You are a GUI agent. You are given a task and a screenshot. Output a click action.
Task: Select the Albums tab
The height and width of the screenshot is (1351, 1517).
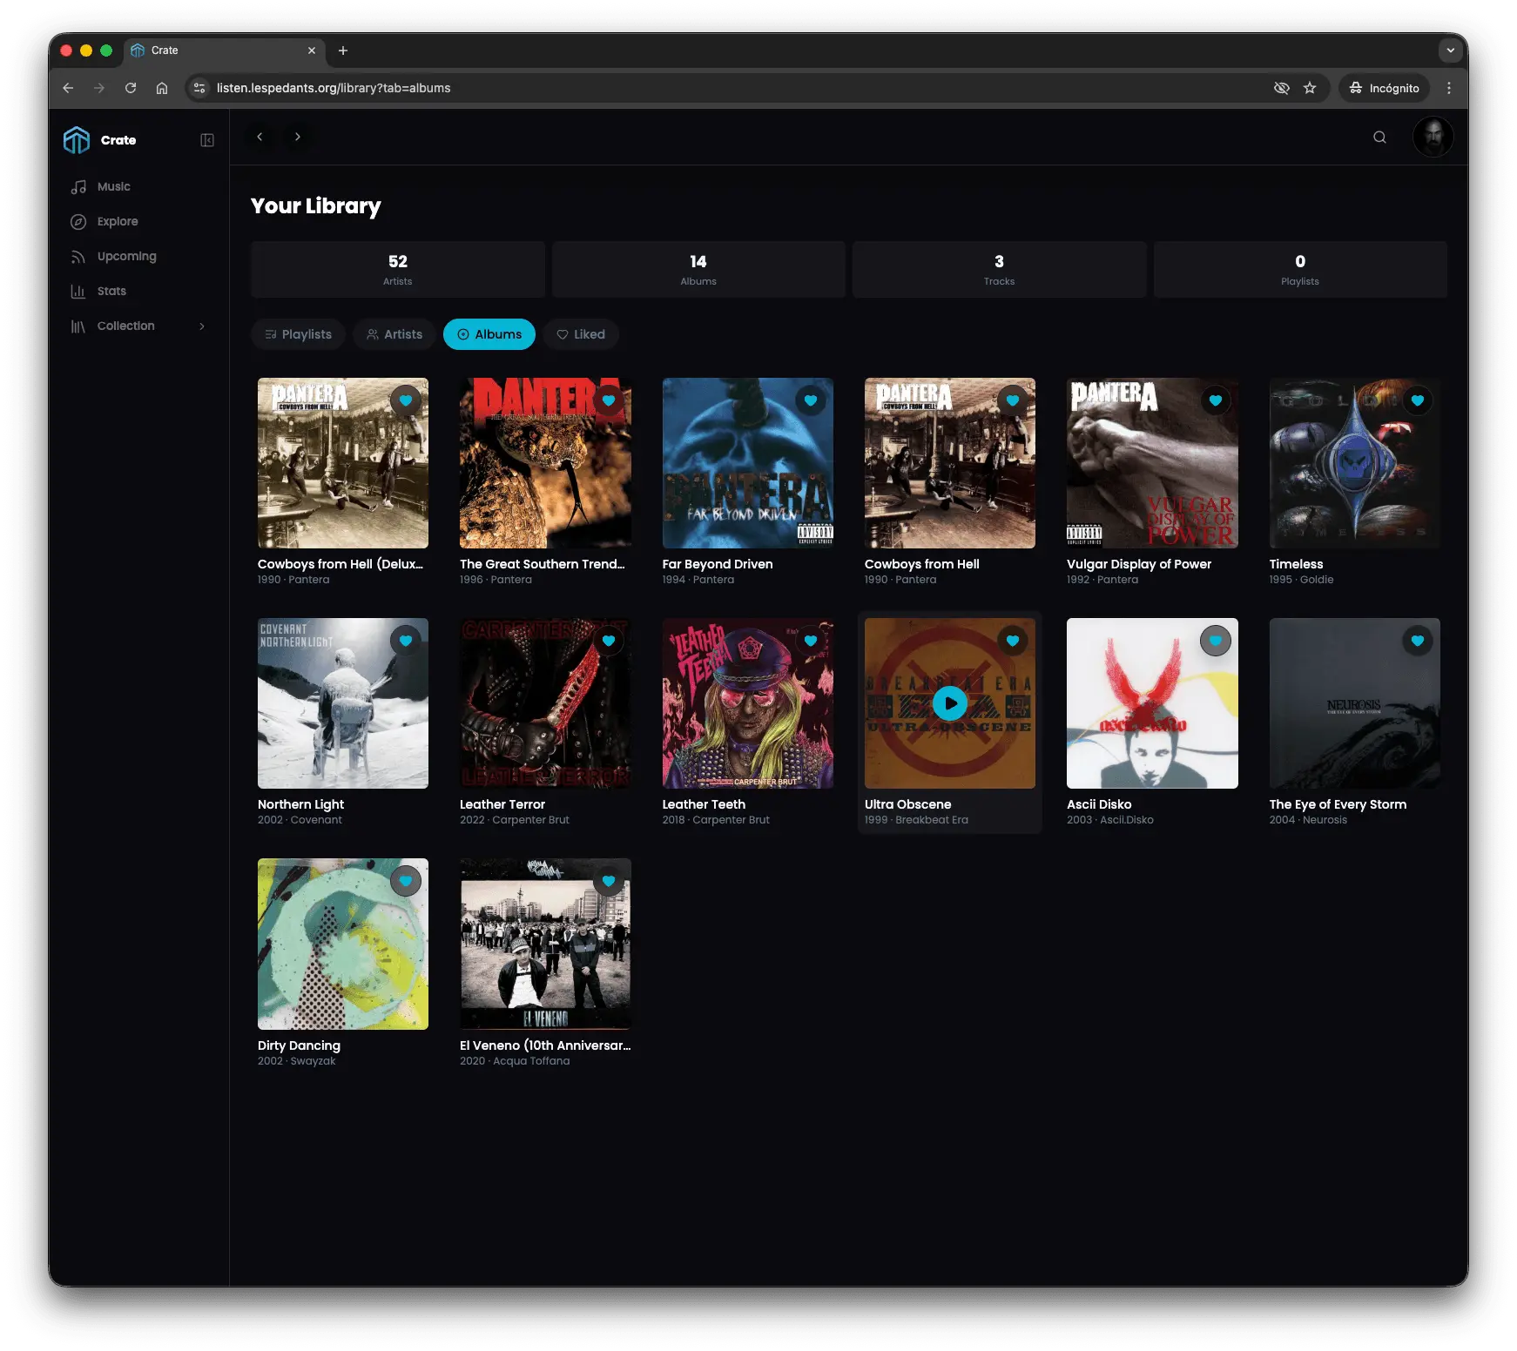click(489, 334)
